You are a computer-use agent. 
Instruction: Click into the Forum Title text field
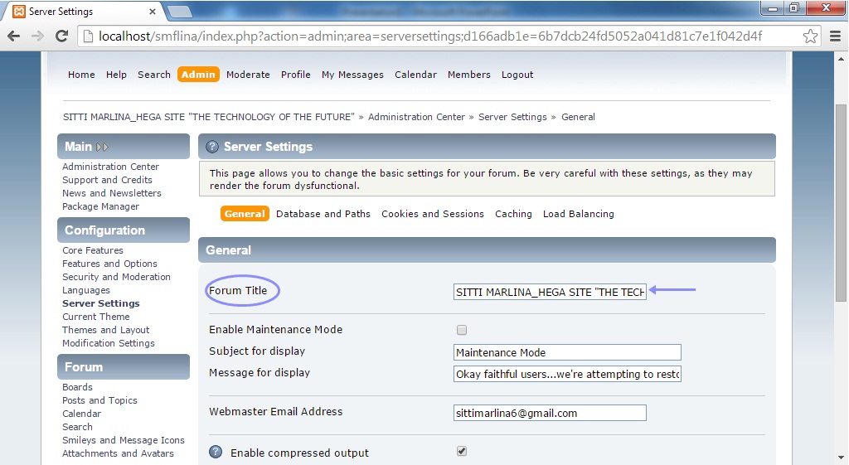tap(549, 292)
